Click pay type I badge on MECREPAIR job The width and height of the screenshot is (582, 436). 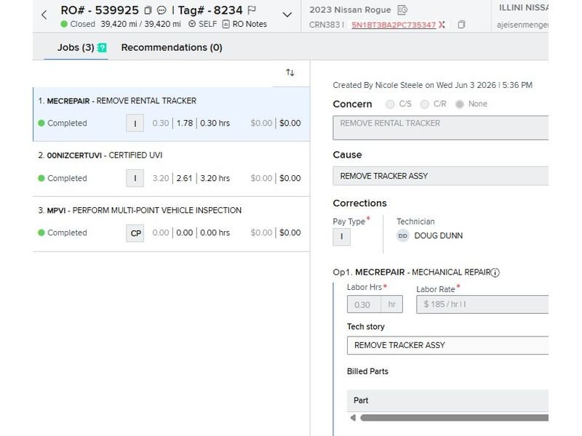click(135, 123)
